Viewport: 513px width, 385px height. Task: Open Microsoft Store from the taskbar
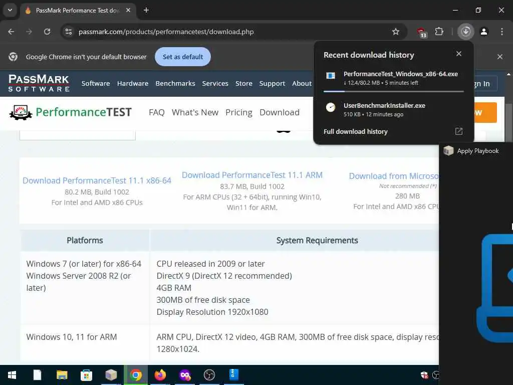pyautogui.click(x=86, y=375)
